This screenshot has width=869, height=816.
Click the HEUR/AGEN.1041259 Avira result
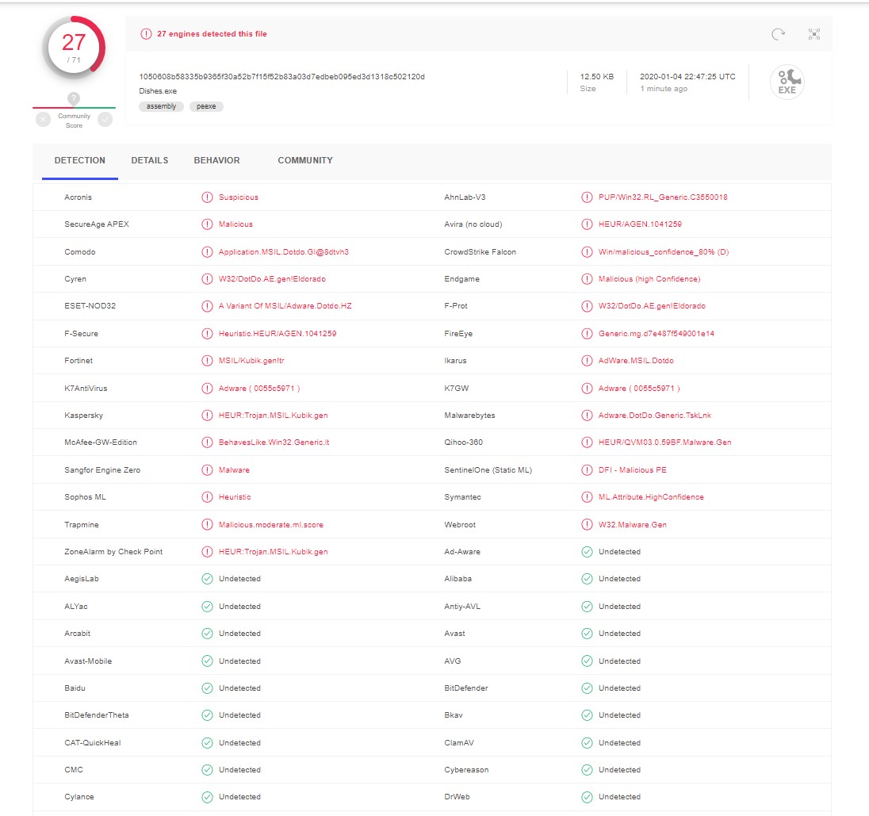pyautogui.click(x=640, y=224)
